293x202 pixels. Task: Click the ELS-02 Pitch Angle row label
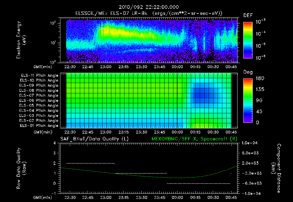[39, 121]
